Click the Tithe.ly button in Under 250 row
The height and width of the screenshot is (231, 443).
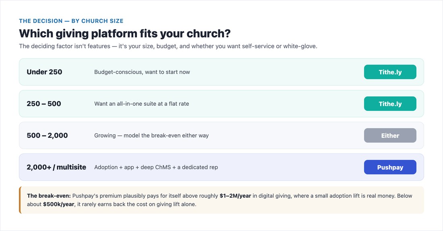[390, 72]
